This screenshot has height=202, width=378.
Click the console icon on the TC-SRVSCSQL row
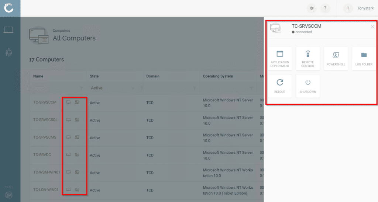(77, 120)
